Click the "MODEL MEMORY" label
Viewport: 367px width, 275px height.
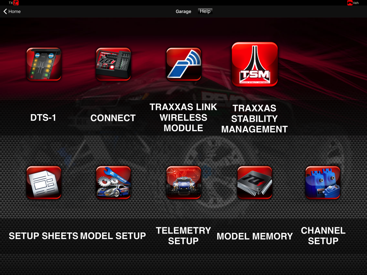255,236
